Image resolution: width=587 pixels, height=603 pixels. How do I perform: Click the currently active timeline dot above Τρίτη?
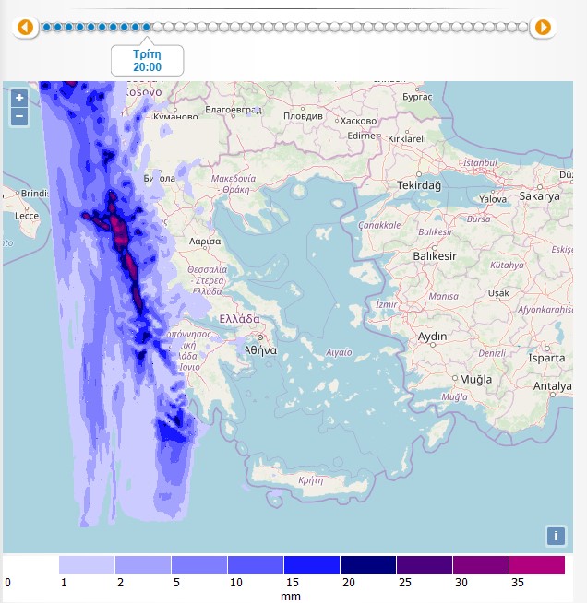point(147,28)
